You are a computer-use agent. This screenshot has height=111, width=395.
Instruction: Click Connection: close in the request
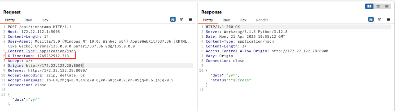(x=27, y=85)
